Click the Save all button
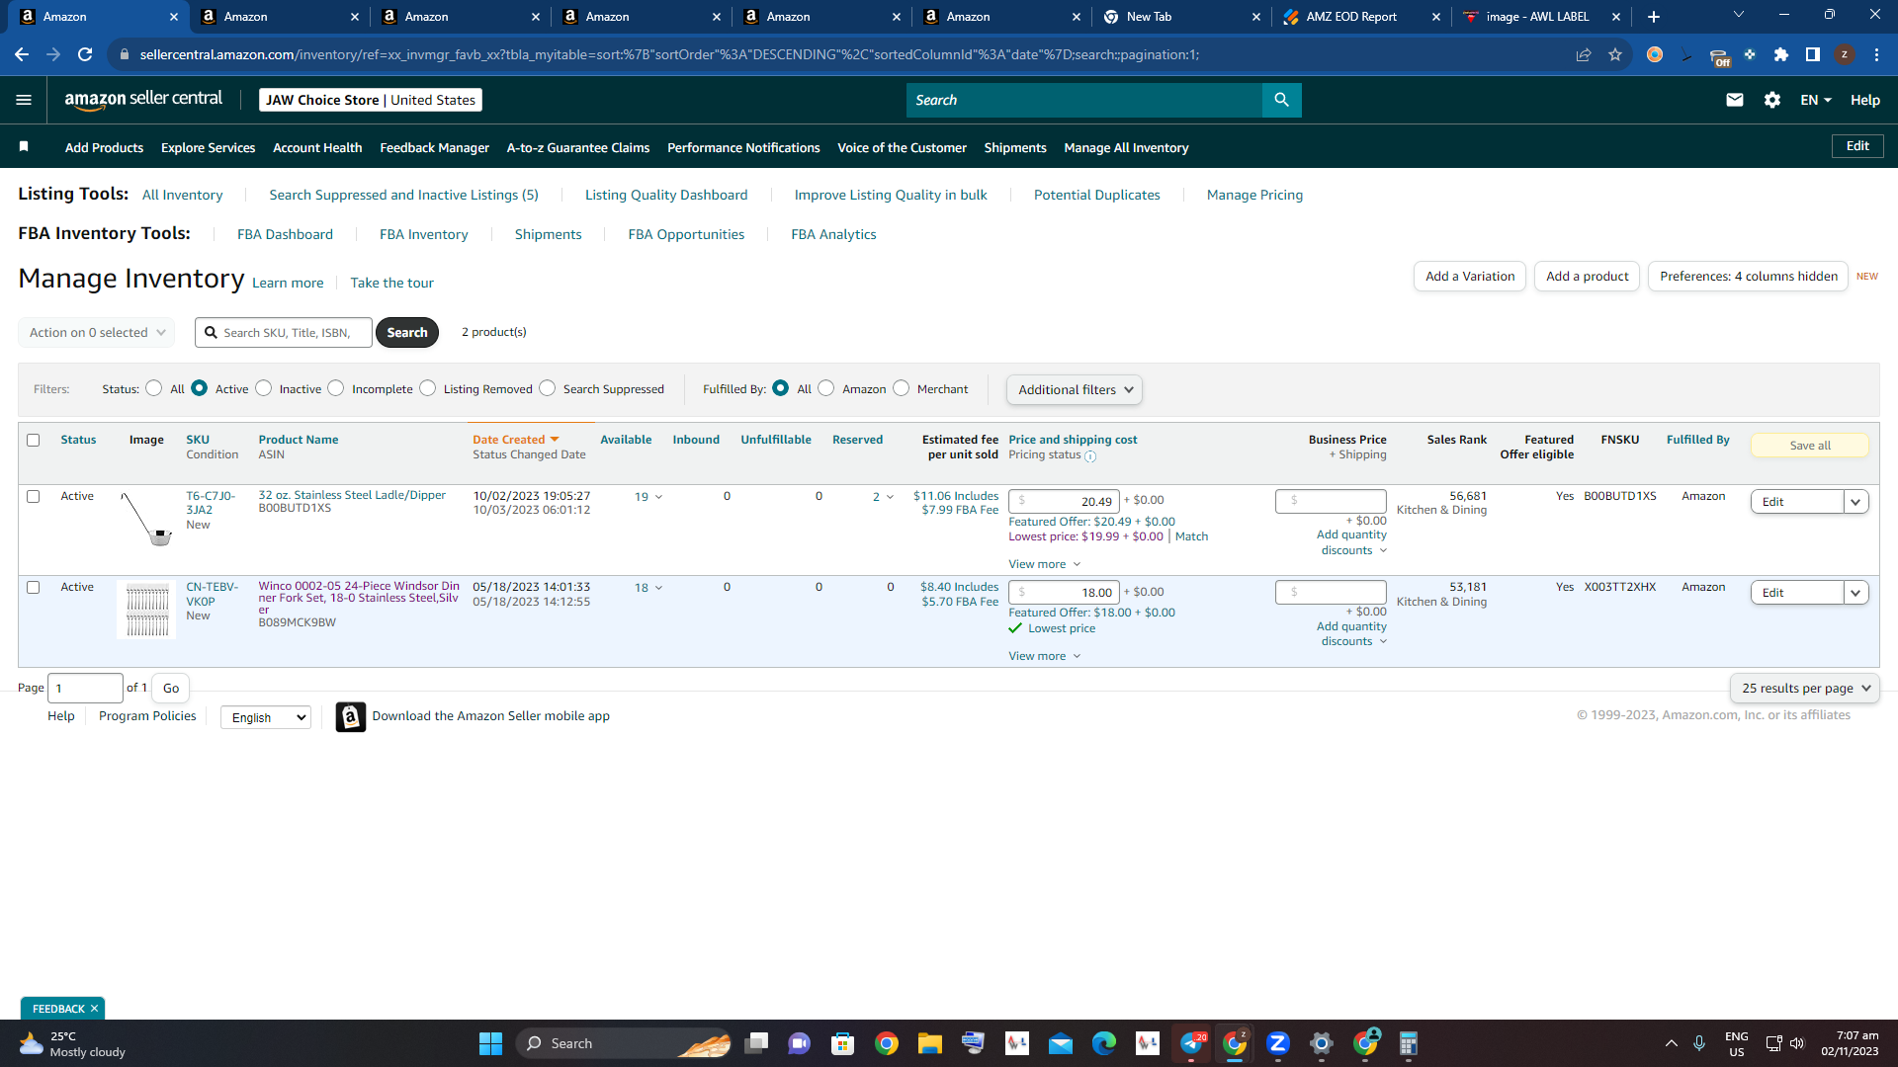The height and width of the screenshot is (1067, 1898). (1810, 446)
